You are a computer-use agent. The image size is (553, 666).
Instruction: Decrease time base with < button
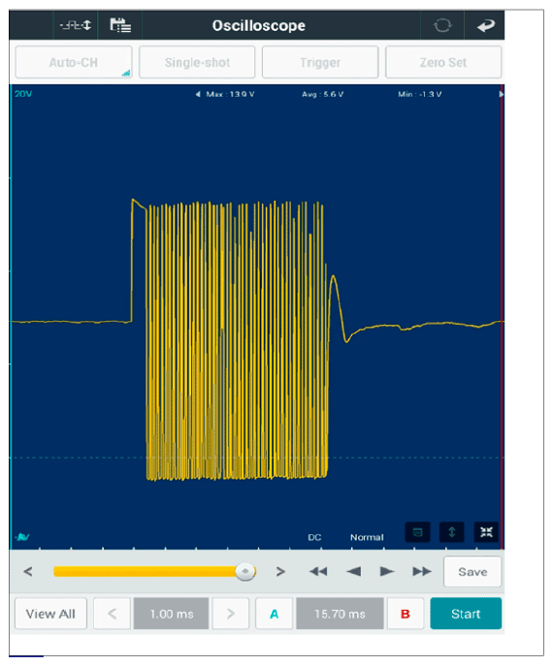coord(112,614)
